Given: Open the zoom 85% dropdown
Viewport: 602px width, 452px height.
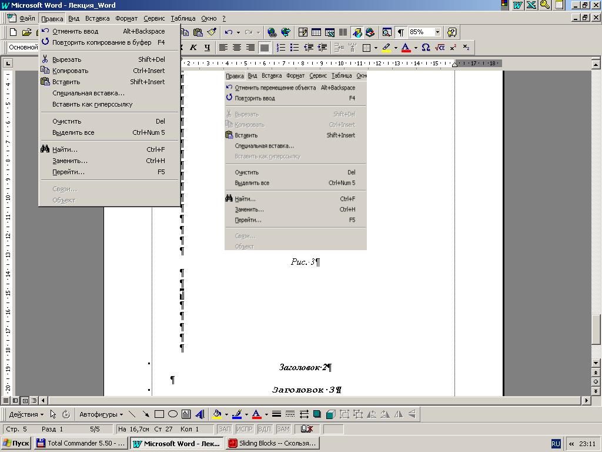Looking at the screenshot, I should pyautogui.click(x=437, y=32).
